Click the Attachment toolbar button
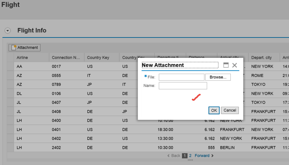The image size is (289, 165). coord(25,47)
